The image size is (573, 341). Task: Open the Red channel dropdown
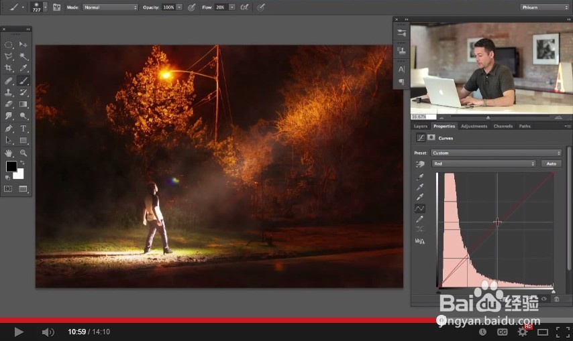[x=484, y=163]
